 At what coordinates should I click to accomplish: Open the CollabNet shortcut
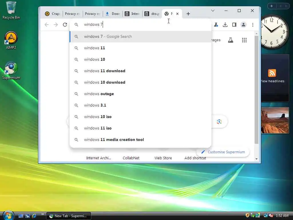click(x=131, y=158)
